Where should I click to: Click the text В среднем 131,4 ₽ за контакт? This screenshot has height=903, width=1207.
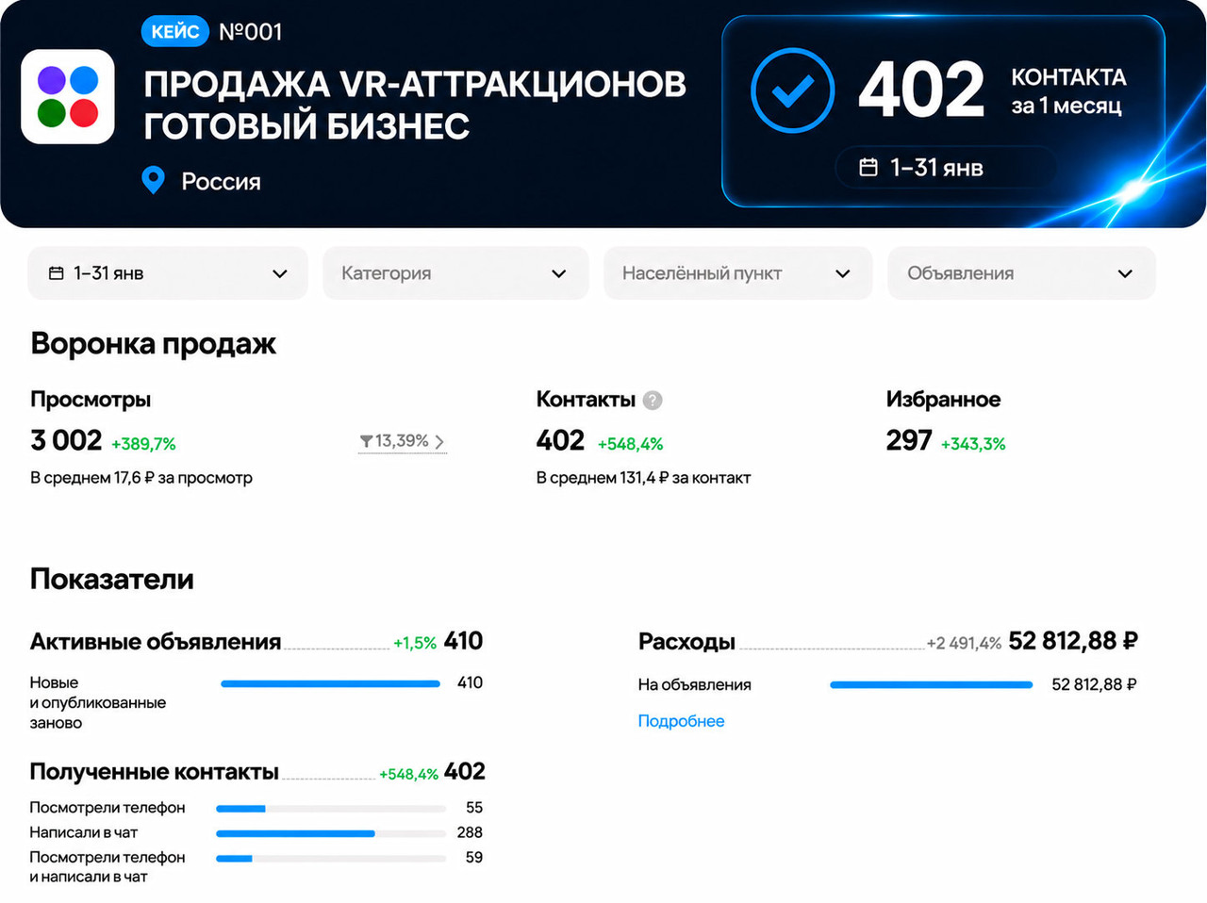pos(643,478)
